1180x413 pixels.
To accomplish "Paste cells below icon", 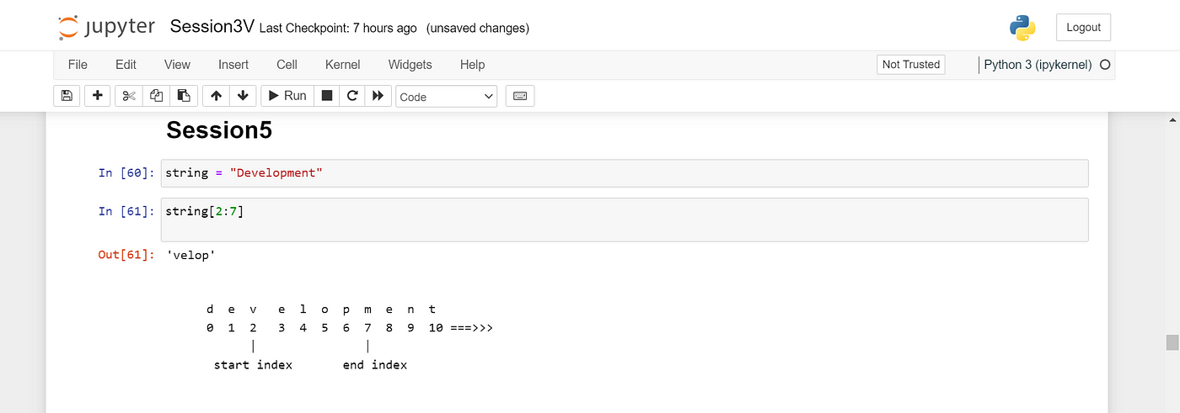I will pyautogui.click(x=184, y=96).
